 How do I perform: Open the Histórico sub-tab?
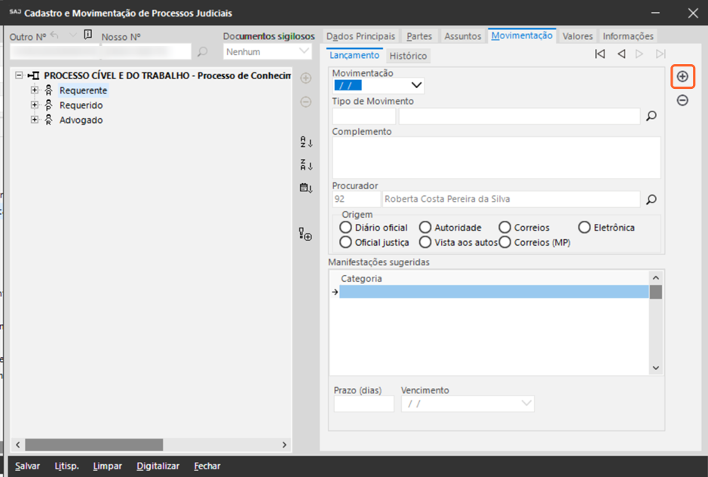coord(408,56)
